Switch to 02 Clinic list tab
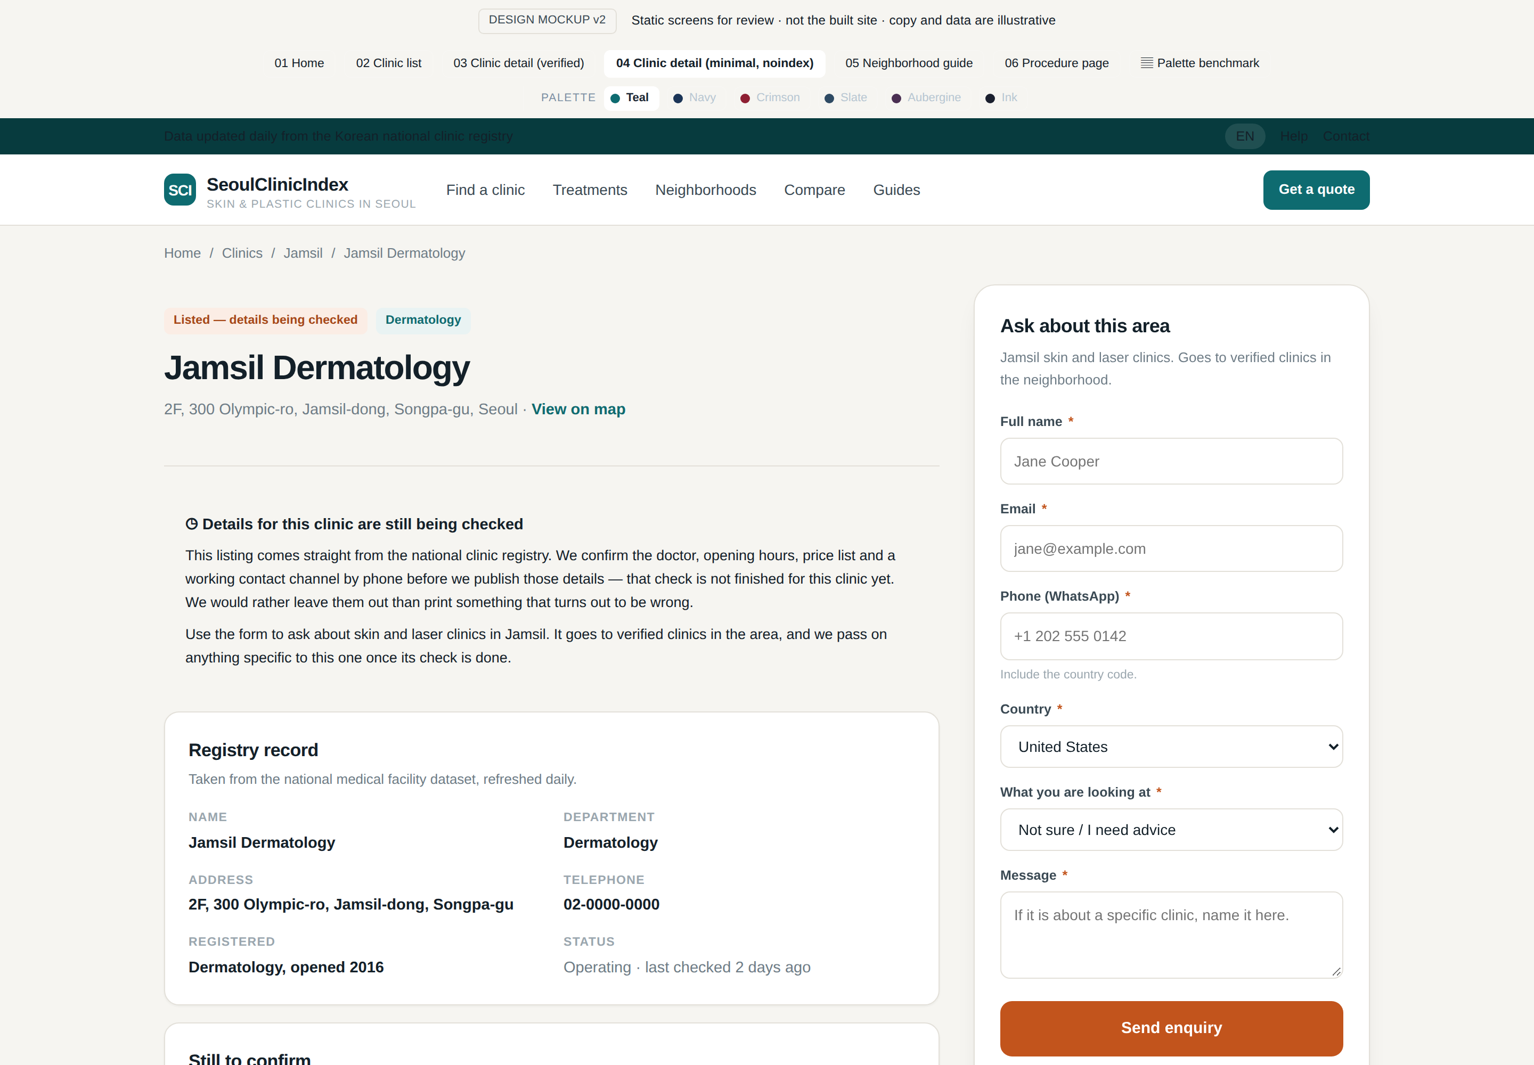Image resolution: width=1534 pixels, height=1065 pixels. 388,63
